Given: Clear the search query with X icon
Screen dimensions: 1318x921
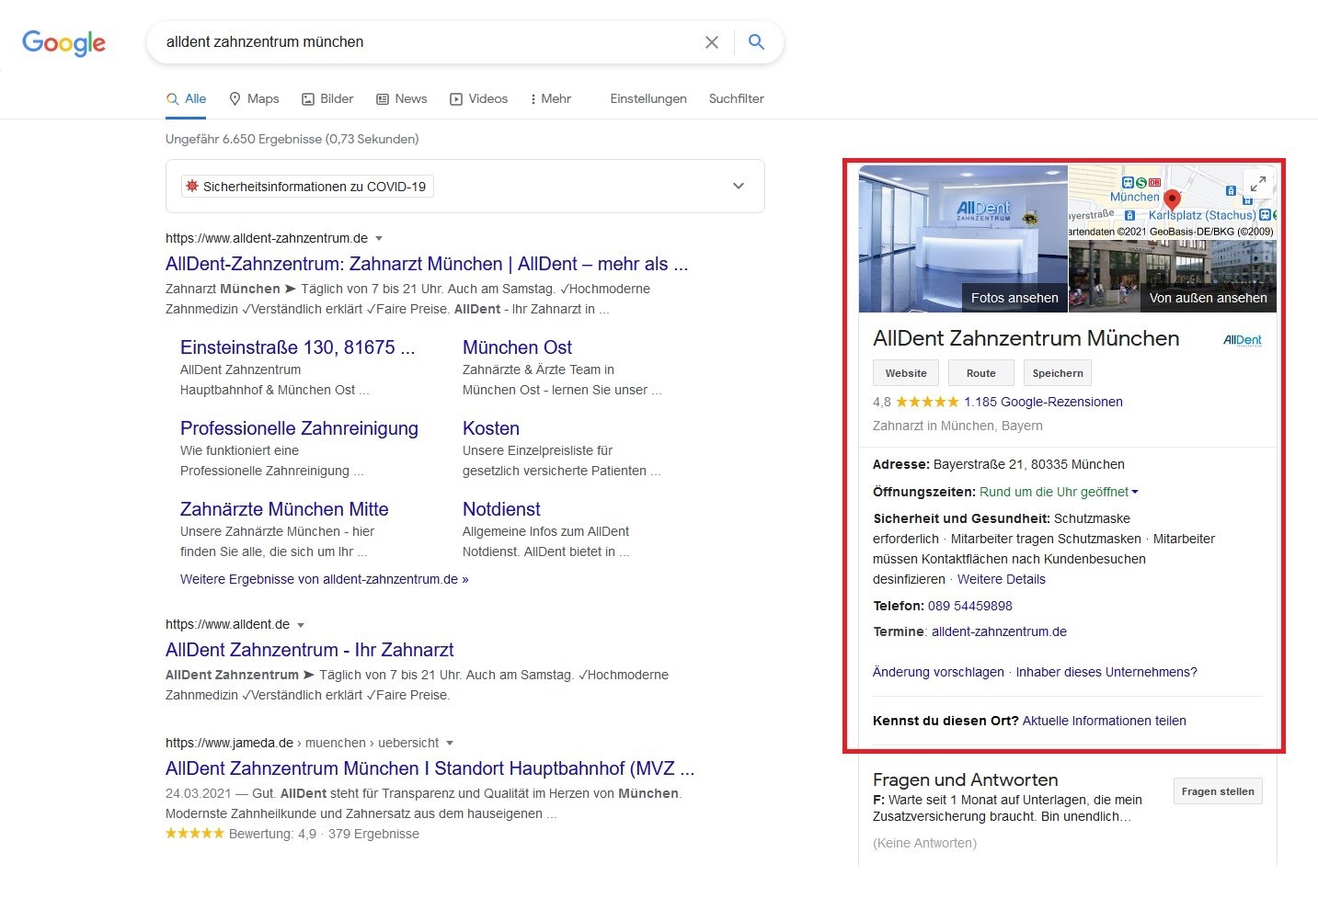Looking at the screenshot, I should [x=712, y=42].
